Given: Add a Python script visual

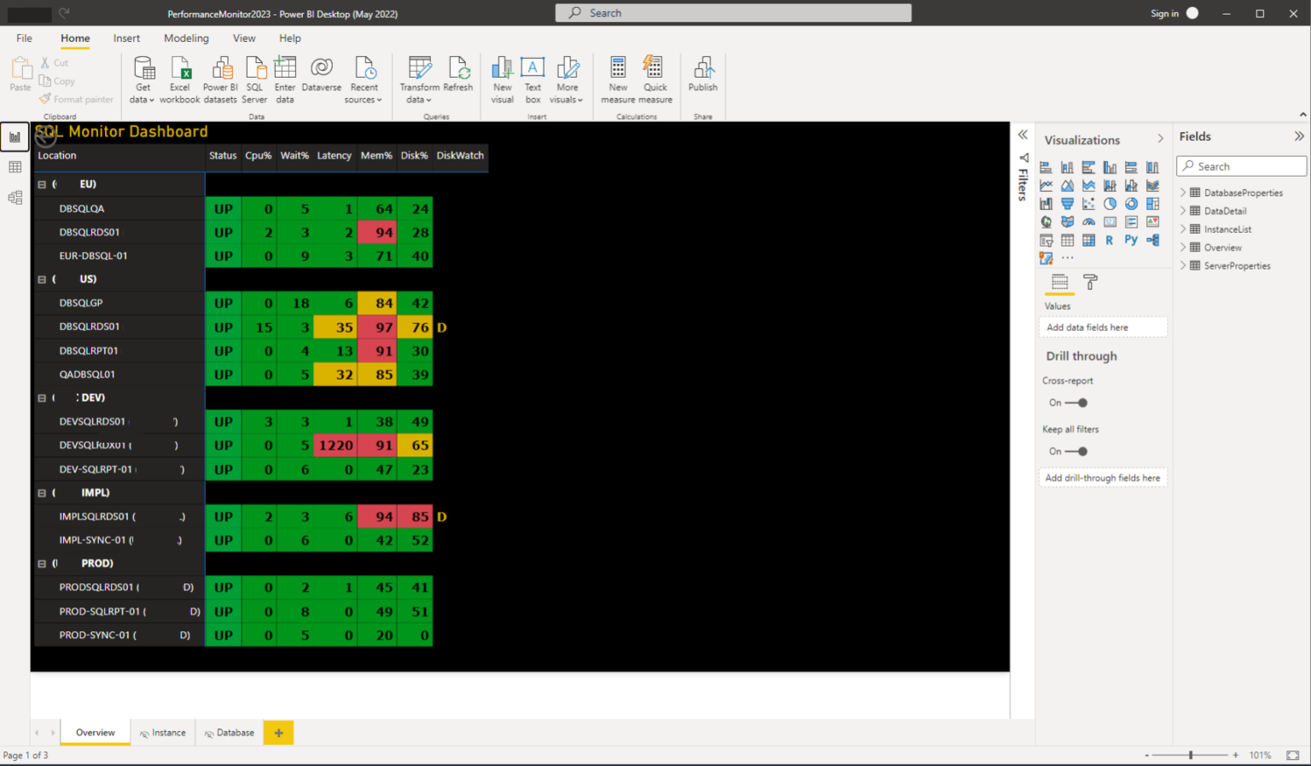Looking at the screenshot, I should click(x=1131, y=240).
